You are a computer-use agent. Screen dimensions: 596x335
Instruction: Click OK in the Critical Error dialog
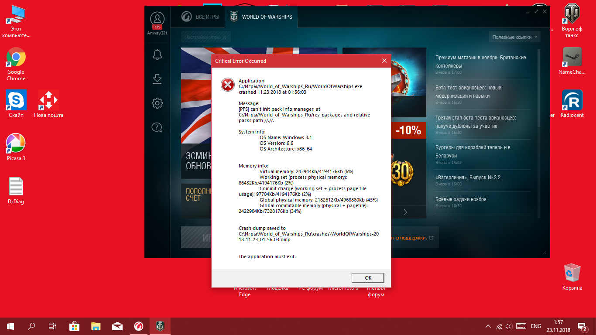368,278
